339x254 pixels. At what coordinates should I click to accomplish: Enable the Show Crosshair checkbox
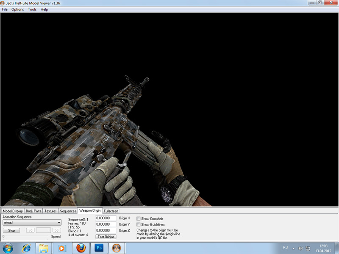click(x=139, y=218)
